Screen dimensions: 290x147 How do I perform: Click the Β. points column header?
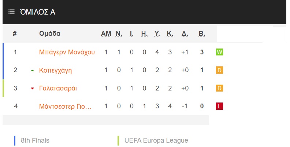(202, 34)
